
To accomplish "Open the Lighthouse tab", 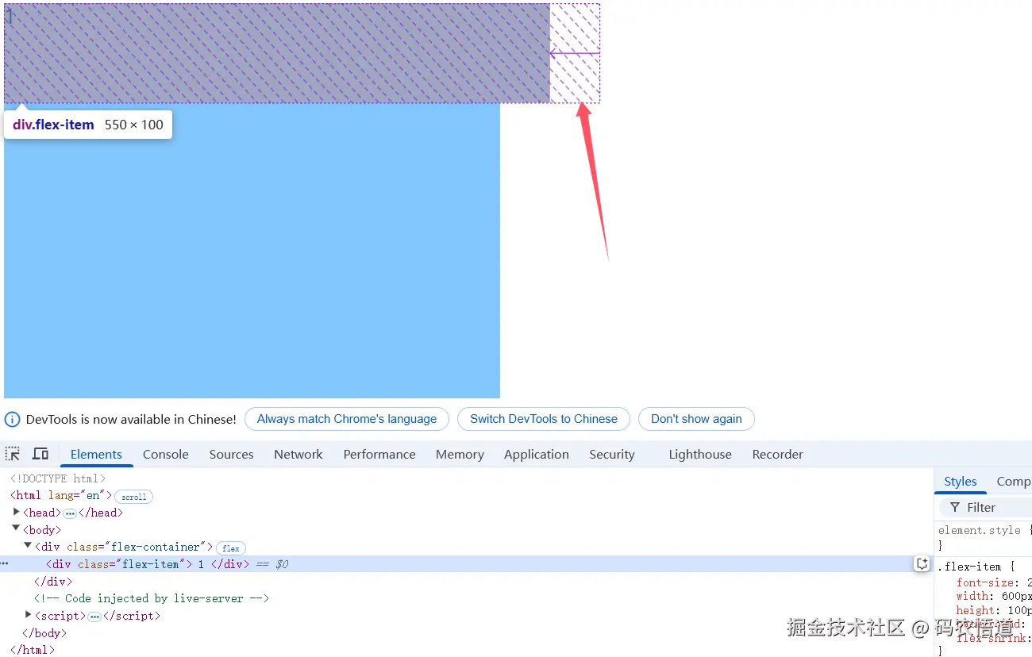I will click(700, 455).
